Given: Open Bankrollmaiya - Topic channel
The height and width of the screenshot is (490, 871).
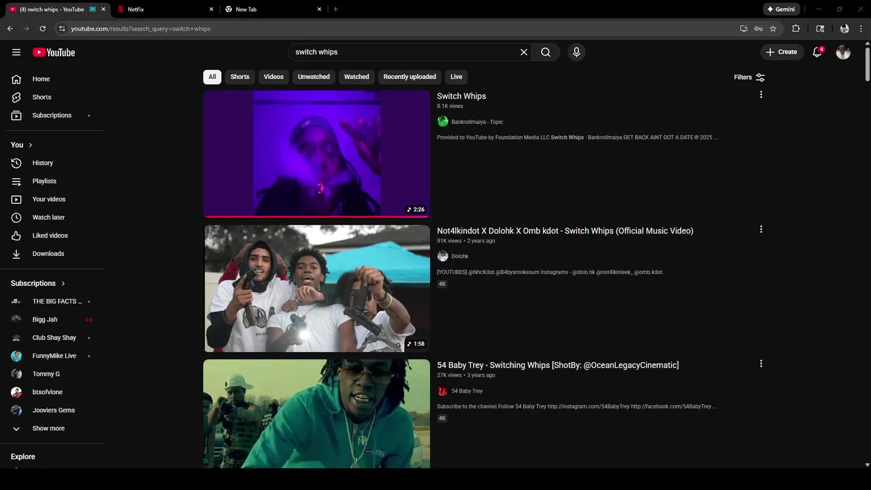Looking at the screenshot, I should pos(477,122).
